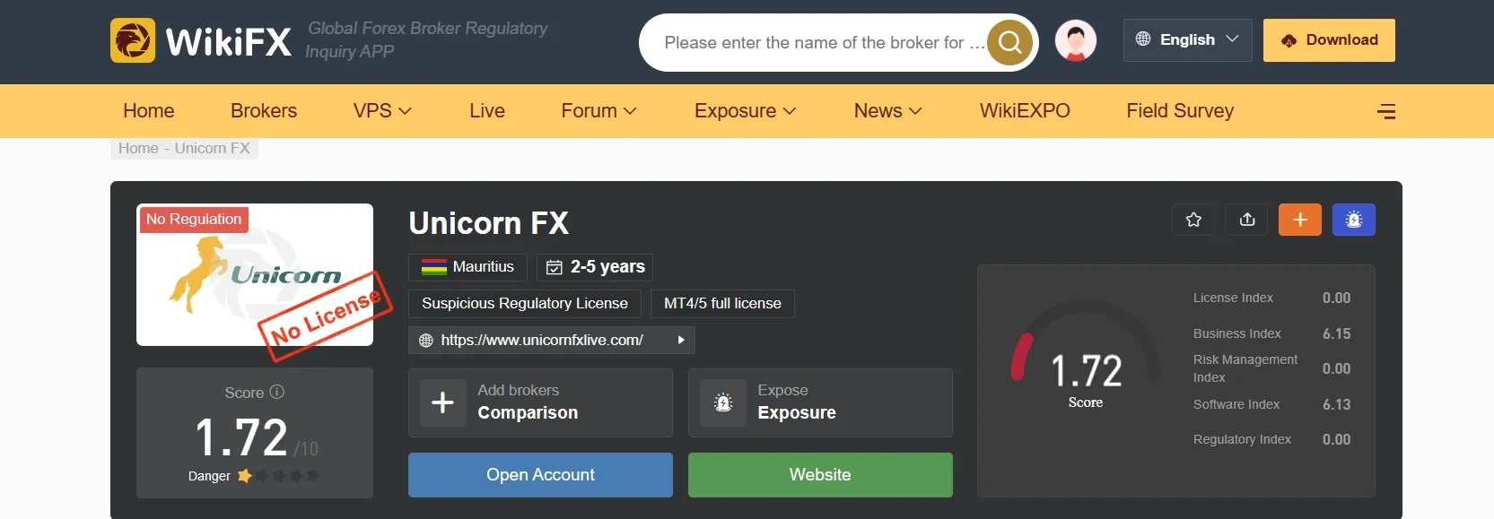Open the Field Survey nav item
The image size is (1494, 519).
1180,111
